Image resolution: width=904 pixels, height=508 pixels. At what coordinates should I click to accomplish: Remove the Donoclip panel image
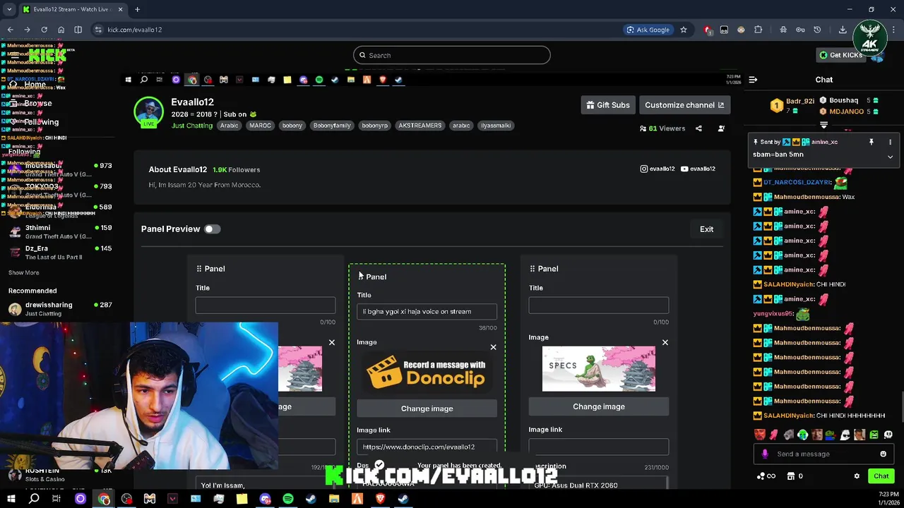[493, 347]
